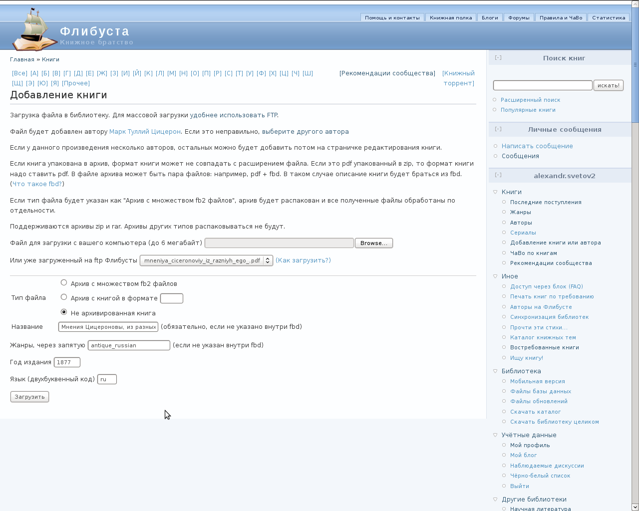This screenshot has height=511, width=639.
Task: Select 'Архив с книгой в формате' radio
Action: (64, 297)
